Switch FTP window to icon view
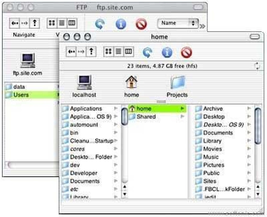The height and width of the screenshot is (217, 267). [x=52, y=23]
